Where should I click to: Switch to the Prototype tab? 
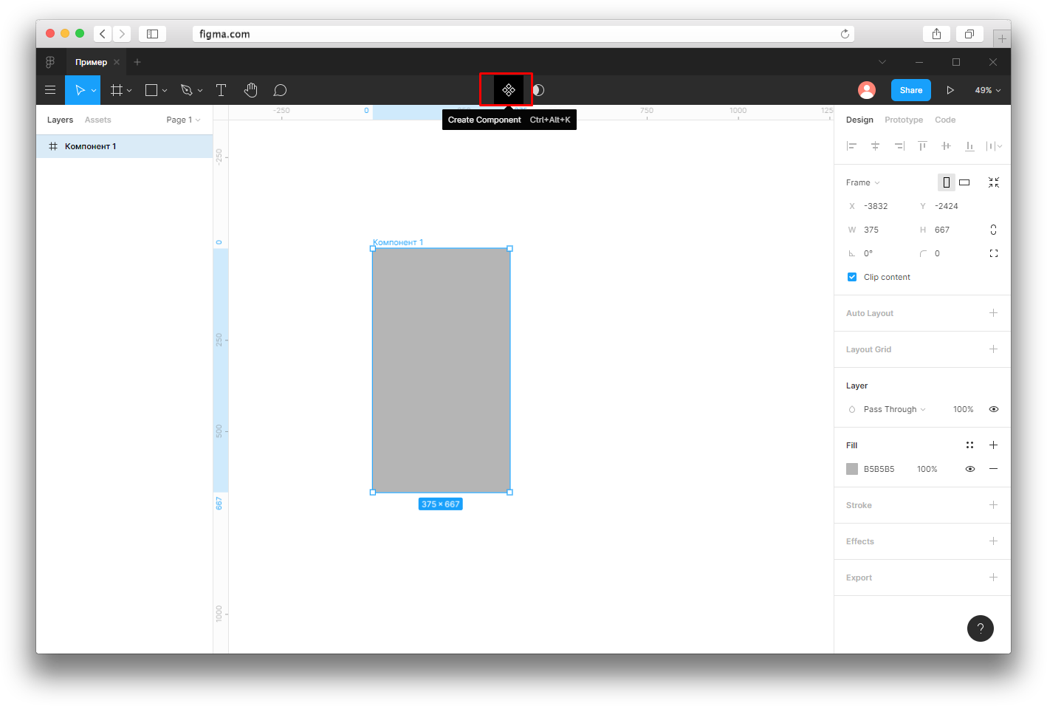pyautogui.click(x=904, y=120)
